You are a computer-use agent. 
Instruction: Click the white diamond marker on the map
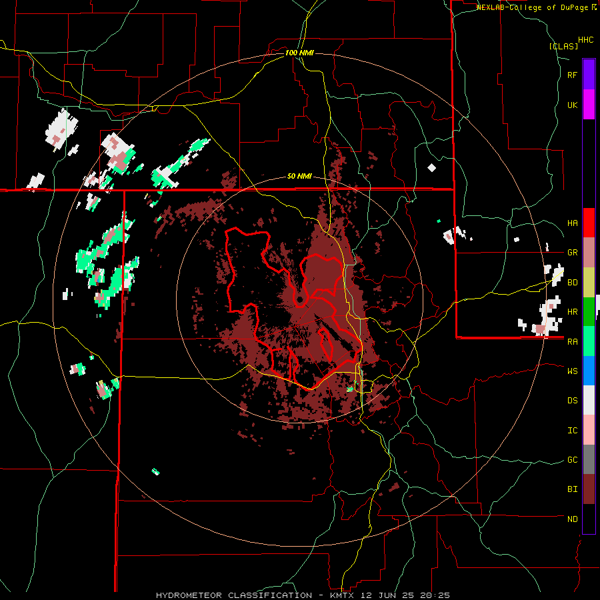click(x=431, y=167)
